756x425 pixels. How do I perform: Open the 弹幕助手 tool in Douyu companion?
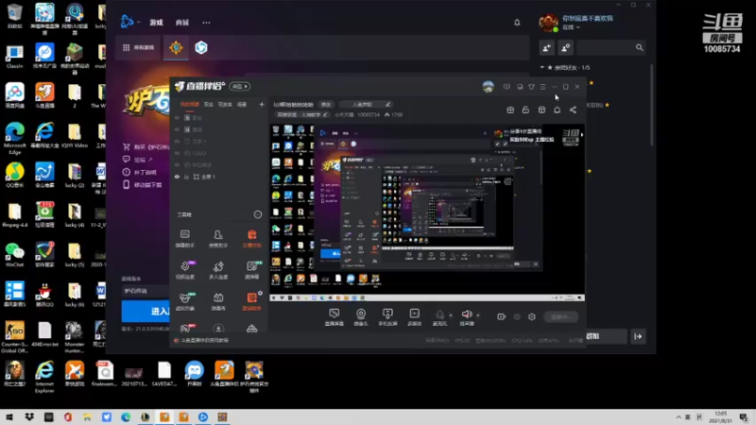point(184,238)
